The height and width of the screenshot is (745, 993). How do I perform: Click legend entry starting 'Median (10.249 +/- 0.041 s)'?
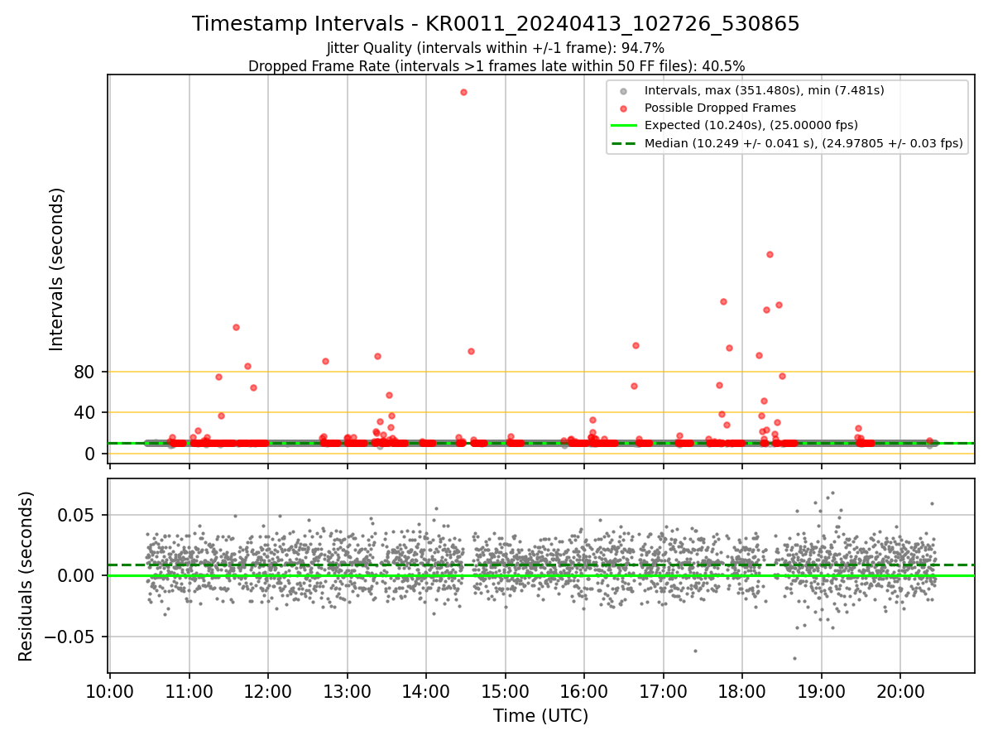coord(804,143)
